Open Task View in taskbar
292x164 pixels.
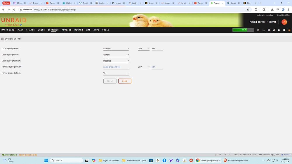(87, 160)
